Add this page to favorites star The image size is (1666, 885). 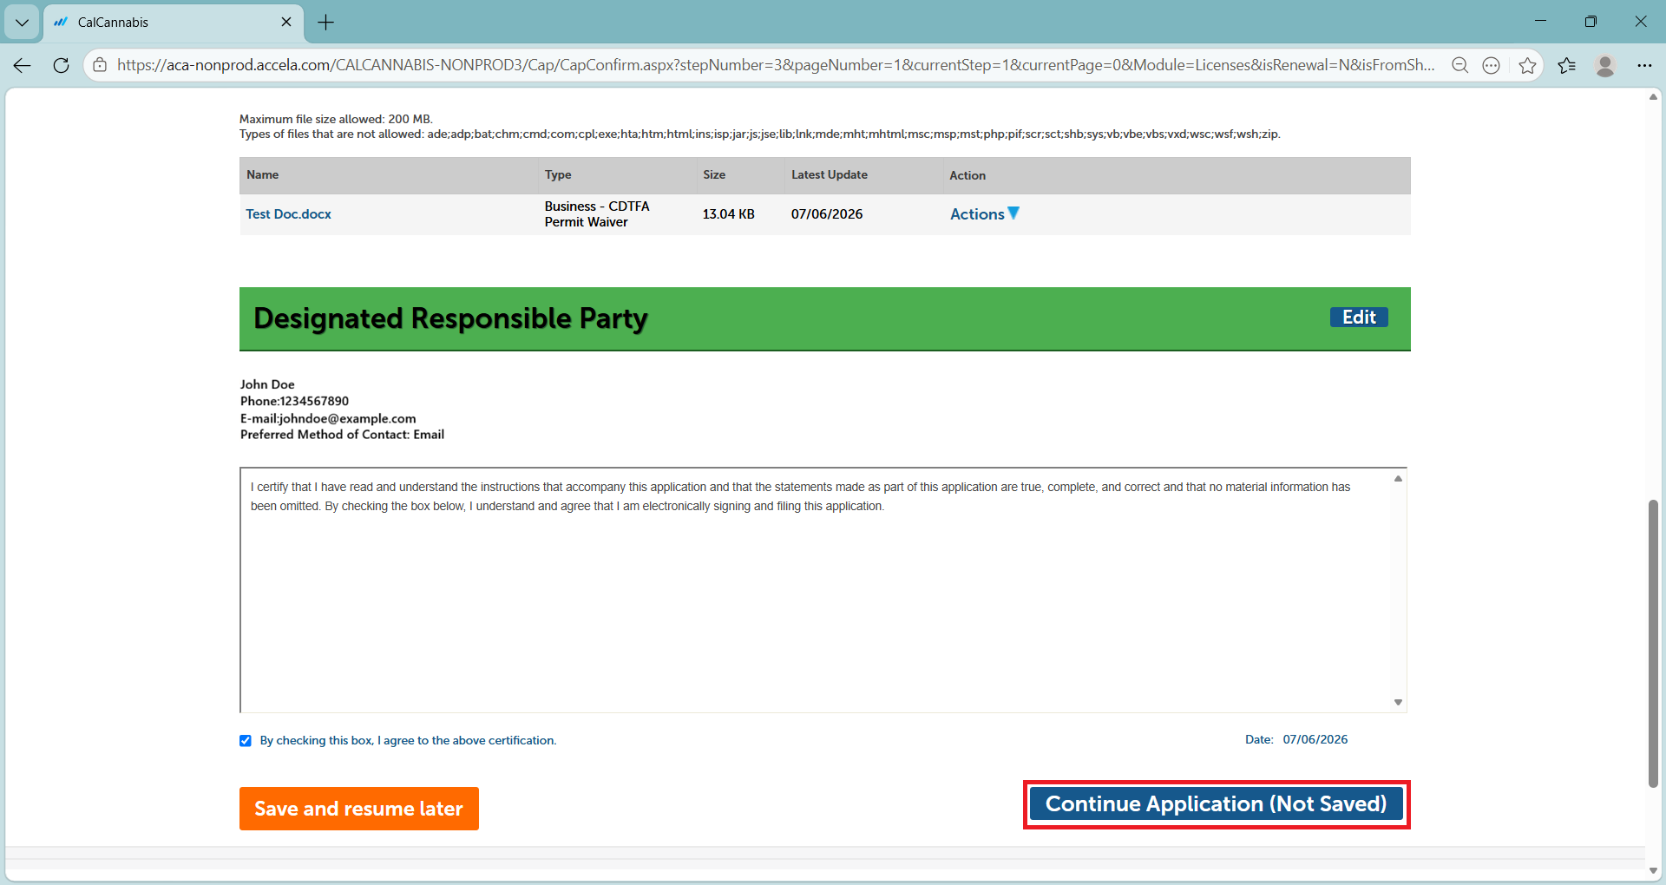1527,65
